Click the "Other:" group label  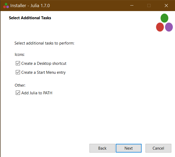point(20,85)
